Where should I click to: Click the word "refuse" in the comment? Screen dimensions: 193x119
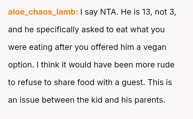[30, 82]
